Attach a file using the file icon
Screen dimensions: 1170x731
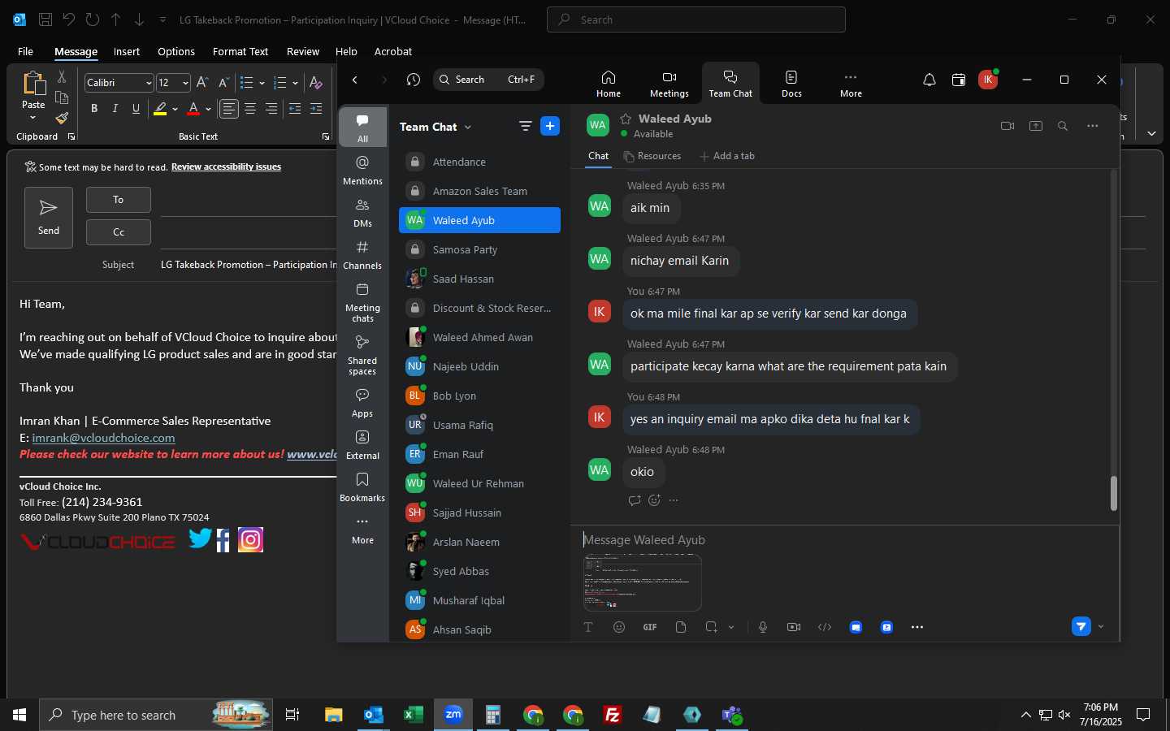(681, 627)
